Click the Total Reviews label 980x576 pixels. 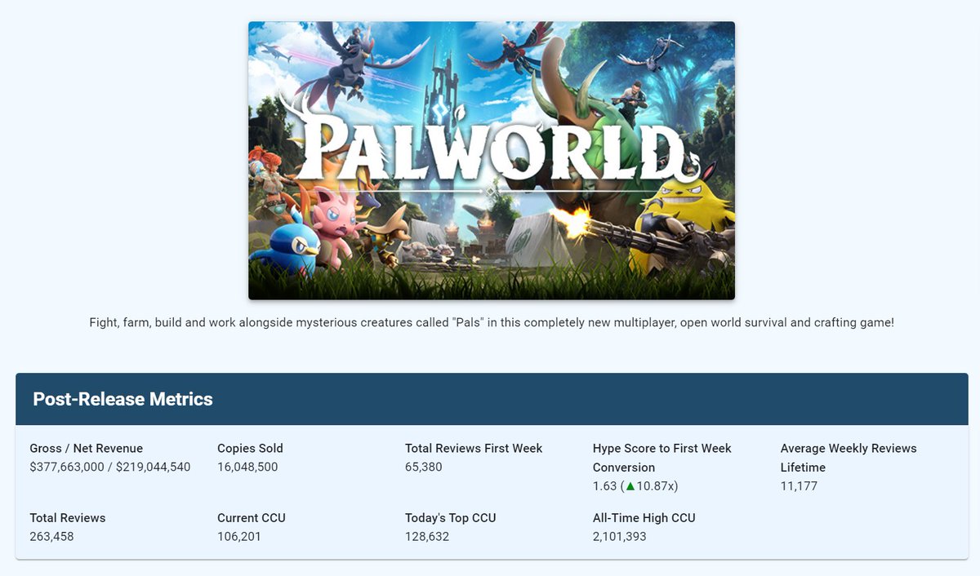(67, 517)
